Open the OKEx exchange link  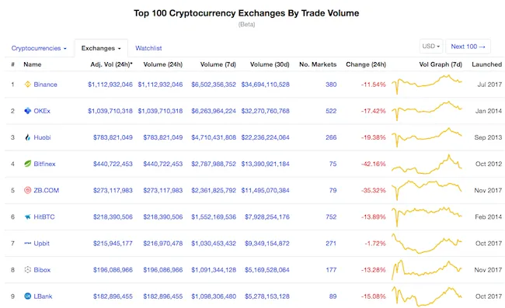click(42, 111)
